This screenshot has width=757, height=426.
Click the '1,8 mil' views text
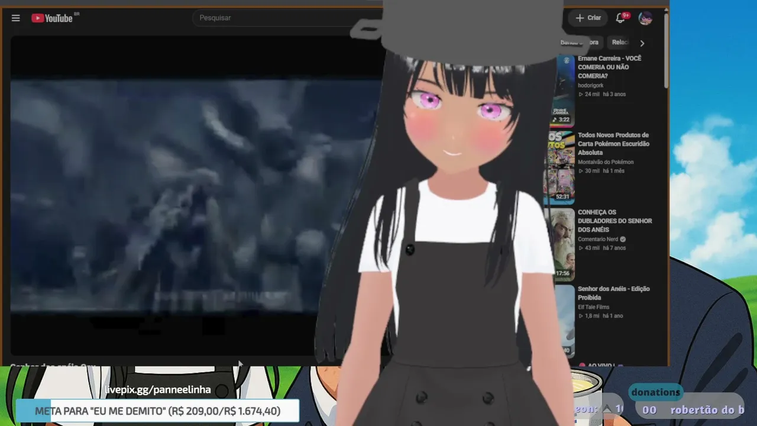pyautogui.click(x=593, y=316)
